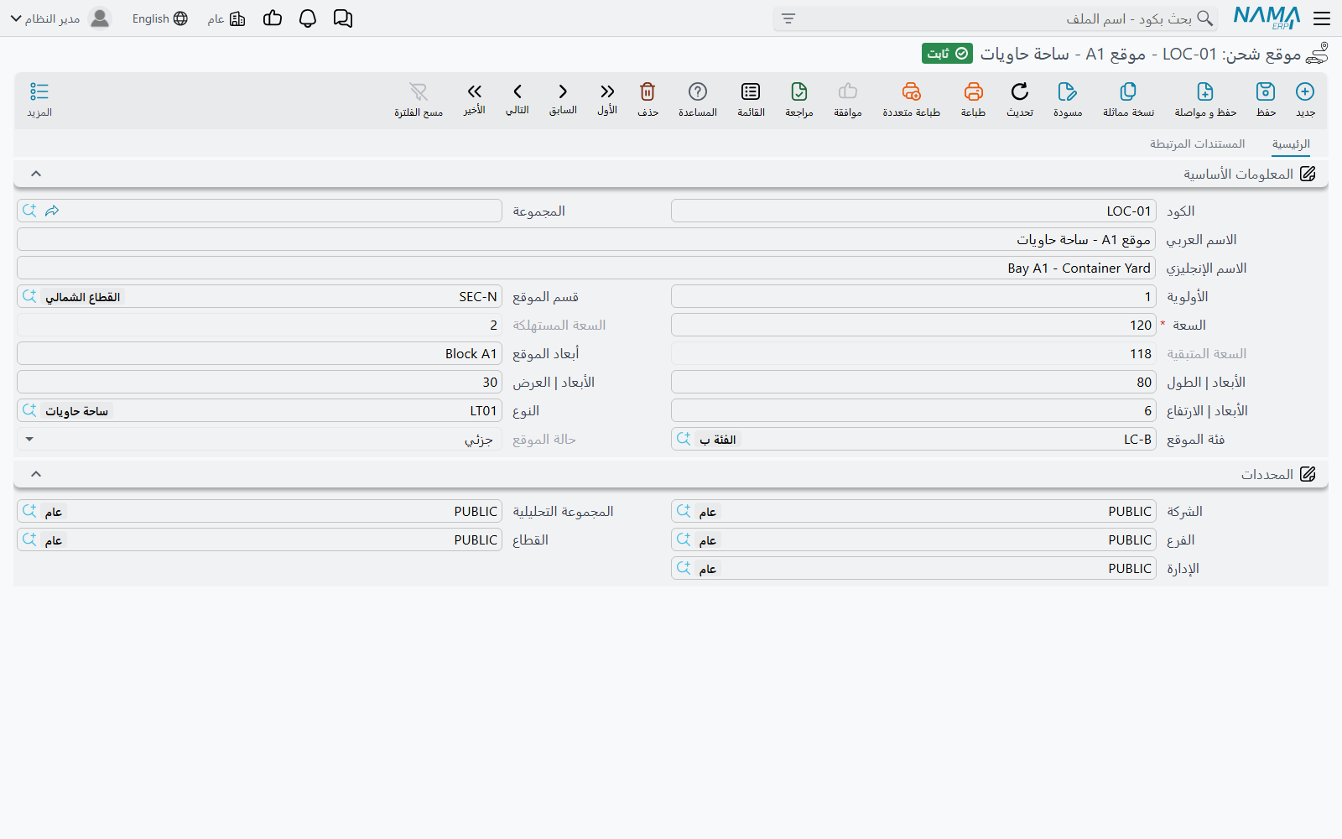The width and height of the screenshot is (1342, 839).
Task: Print using the طباعة icon
Action: pyautogui.click(x=973, y=91)
